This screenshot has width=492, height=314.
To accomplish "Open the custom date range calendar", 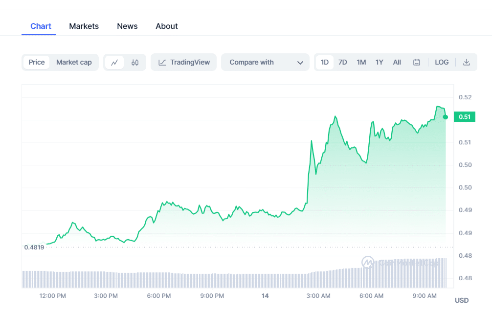I will [x=417, y=62].
